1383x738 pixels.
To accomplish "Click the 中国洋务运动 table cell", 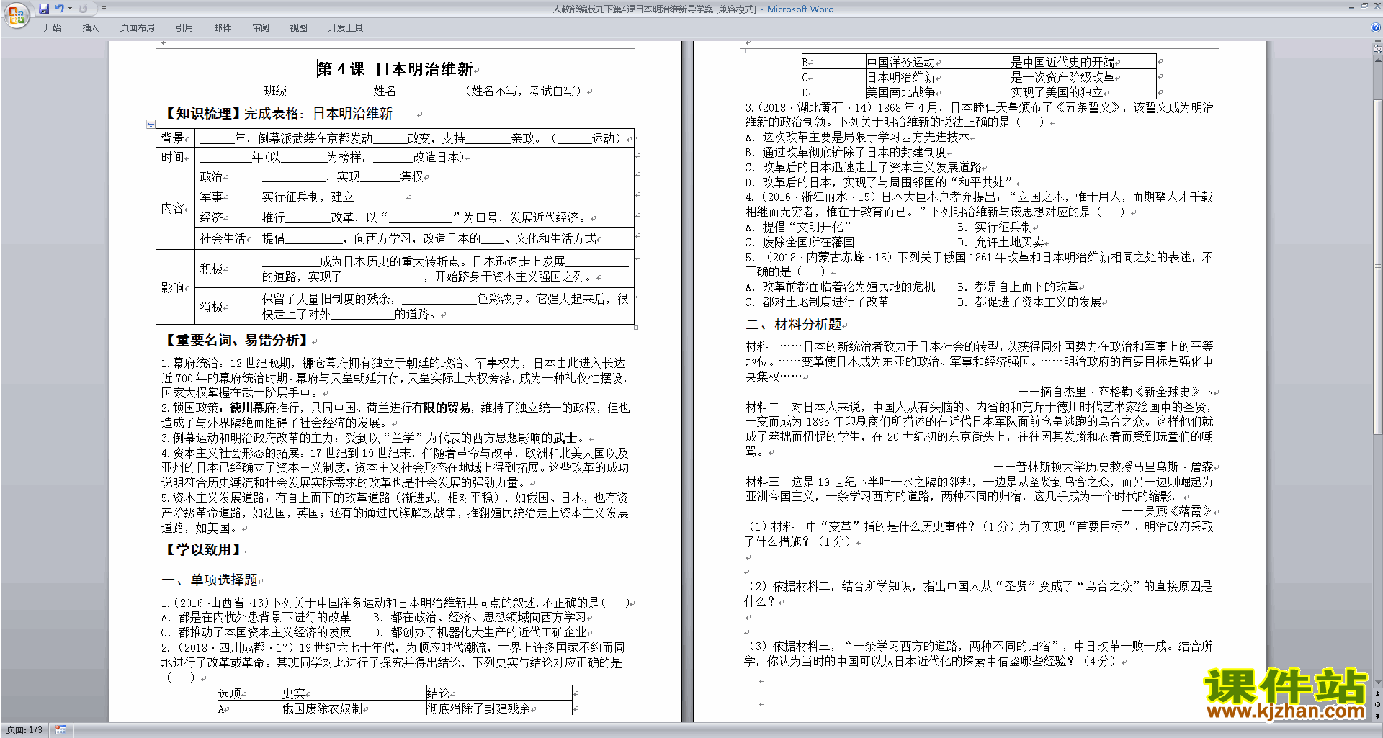I will pos(937,62).
